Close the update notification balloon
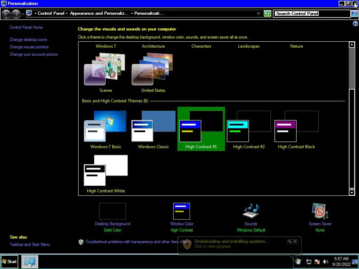Screen dimensions: 359x269 click(295, 241)
